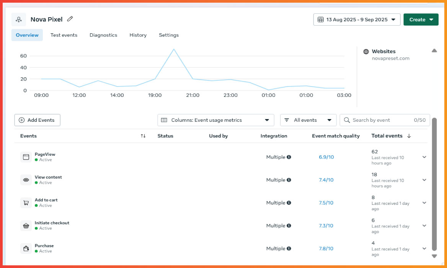Screen dimensions: 447x268
Task: Expand the Purchase row chevron
Action: (x=424, y=248)
